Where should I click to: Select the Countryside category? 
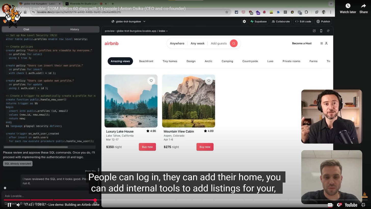pos(250,61)
